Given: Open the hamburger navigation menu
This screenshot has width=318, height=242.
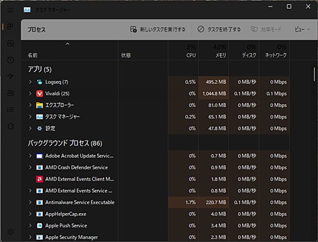Looking at the screenshot, I should [x=10, y=10].
